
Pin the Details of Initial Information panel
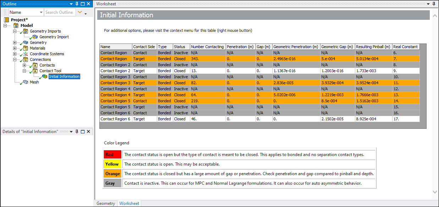(76, 131)
